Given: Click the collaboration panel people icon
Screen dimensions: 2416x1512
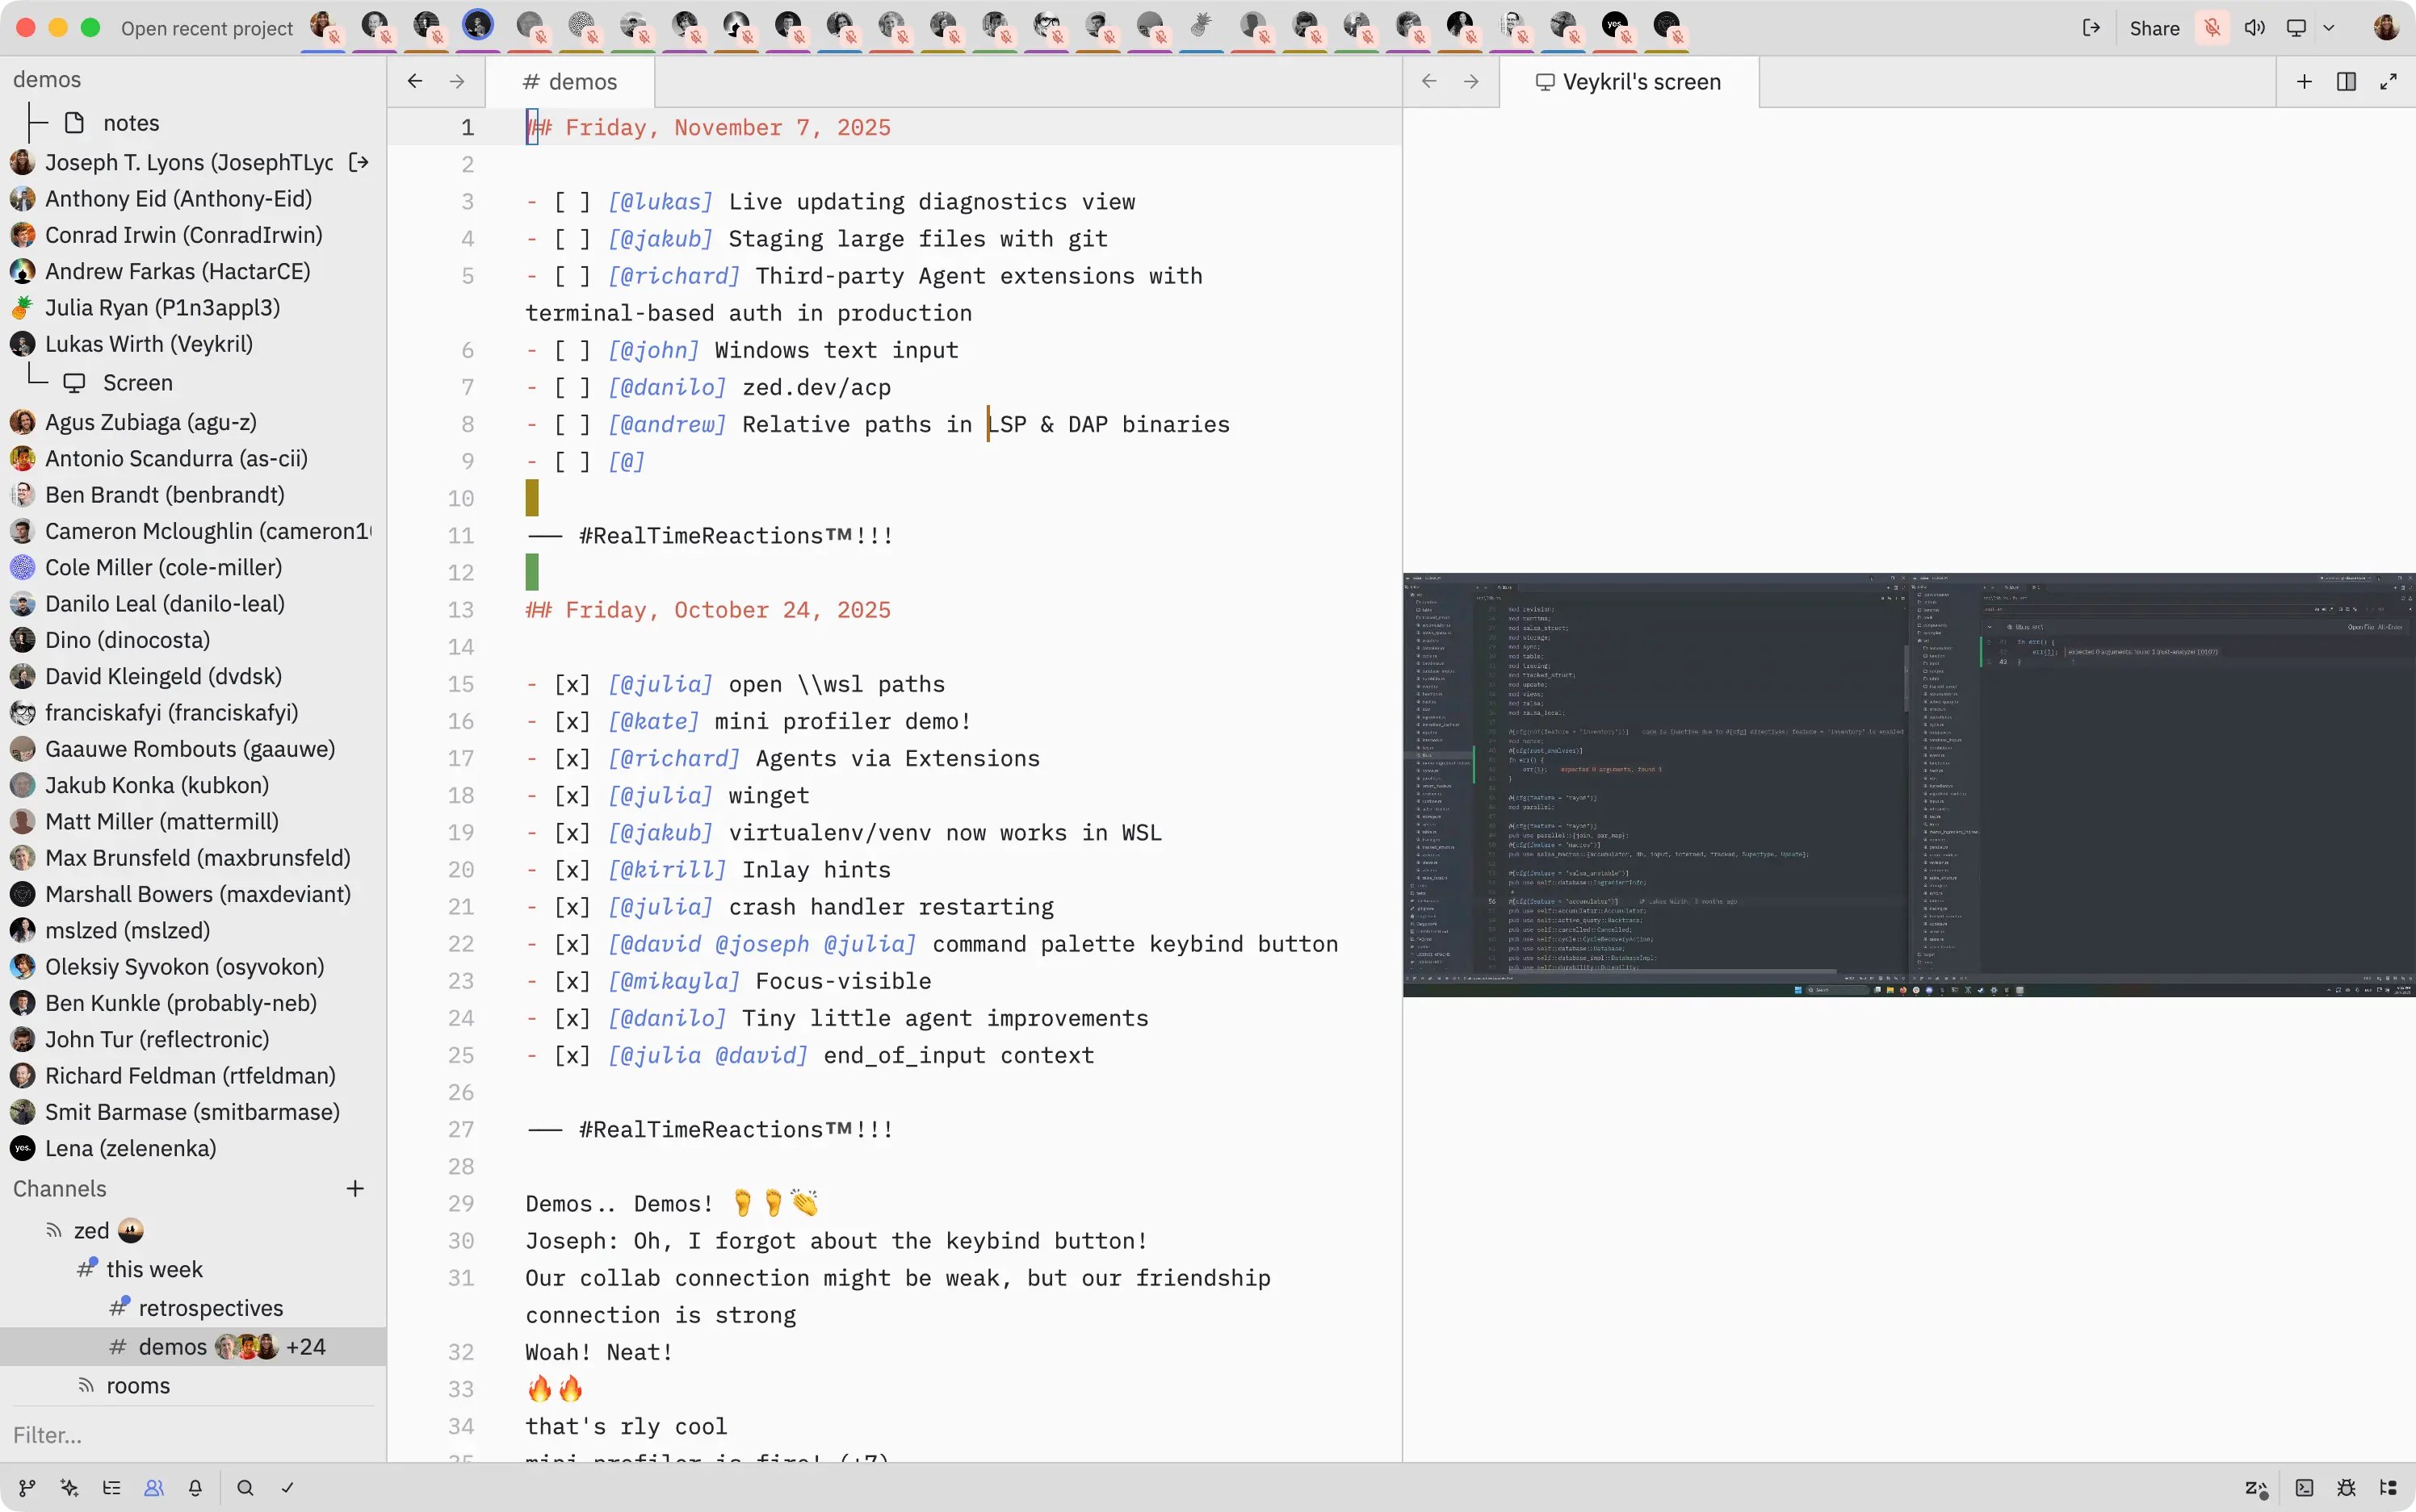Looking at the screenshot, I should pyautogui.click(x=153, y=1489).
